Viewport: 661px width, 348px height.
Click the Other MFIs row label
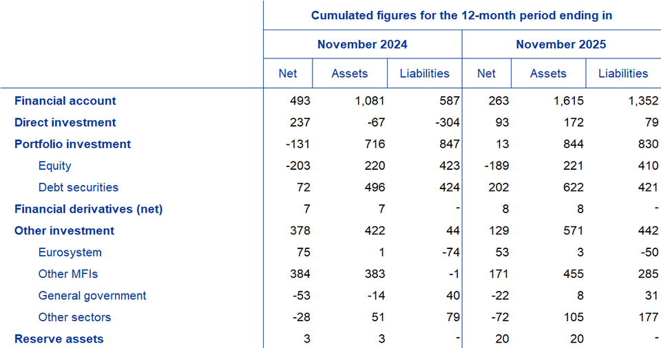pos(68,274)
